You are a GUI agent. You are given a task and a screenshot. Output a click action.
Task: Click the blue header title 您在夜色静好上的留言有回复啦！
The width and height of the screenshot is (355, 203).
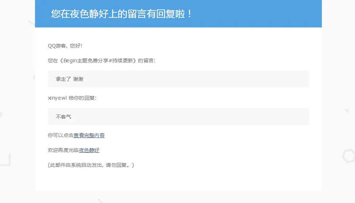[122, 14]
